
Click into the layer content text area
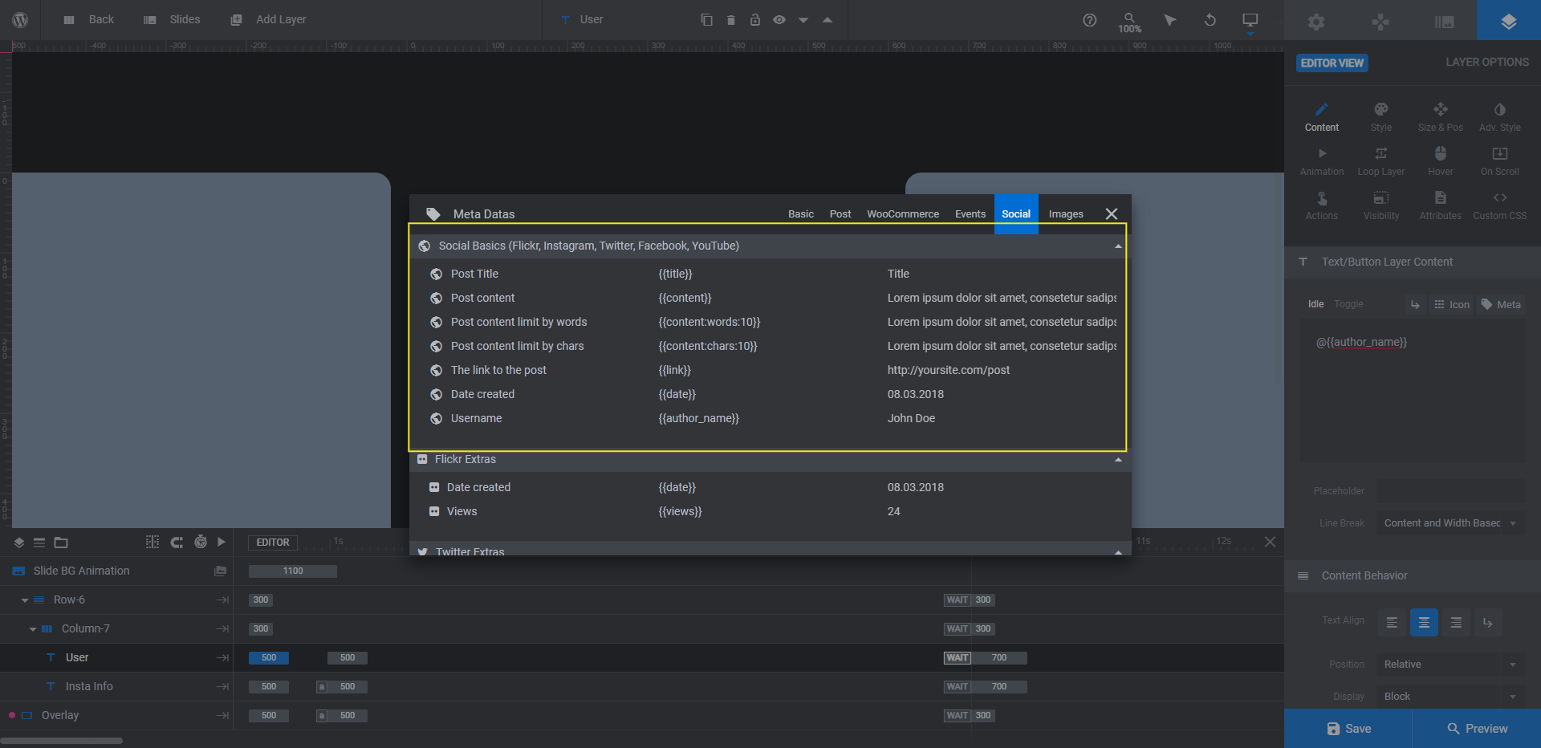point(1412,391)
